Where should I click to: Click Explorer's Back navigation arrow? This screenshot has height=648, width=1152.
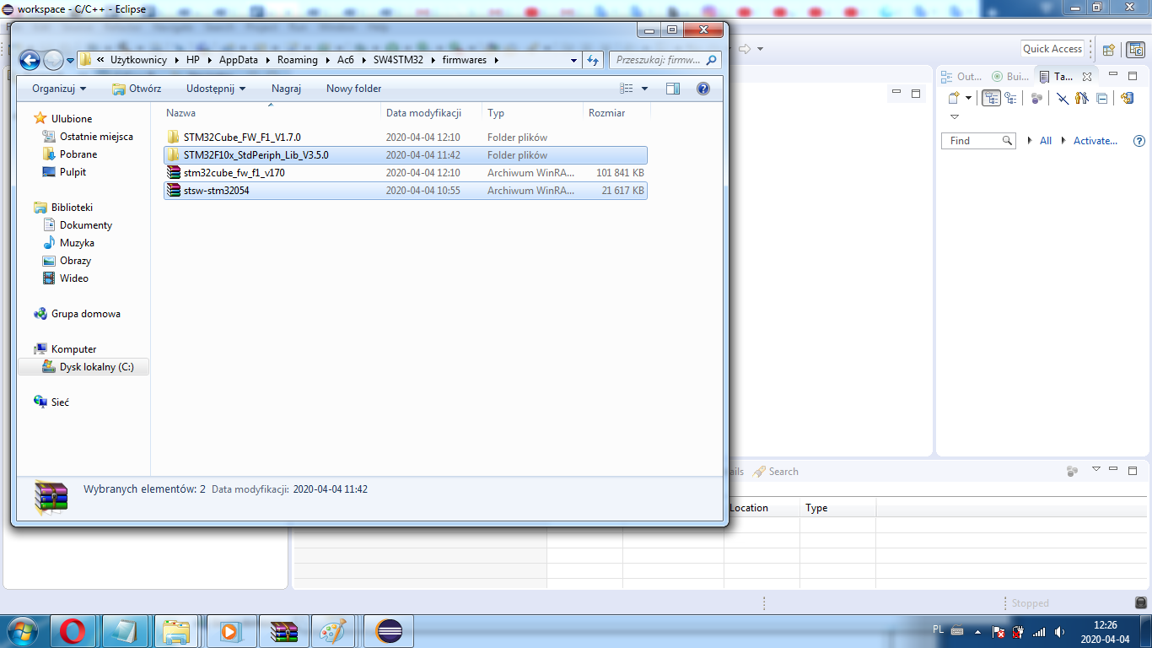point(30,60)
